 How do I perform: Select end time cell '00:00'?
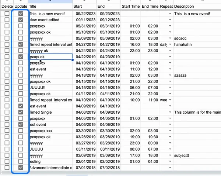click(150, 143)
